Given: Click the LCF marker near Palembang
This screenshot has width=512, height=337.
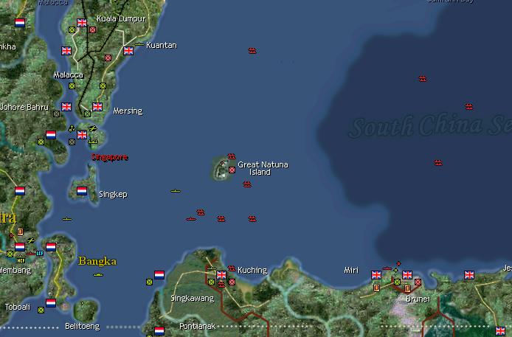Looking at the screenshot, I should [x=40, y=253].
